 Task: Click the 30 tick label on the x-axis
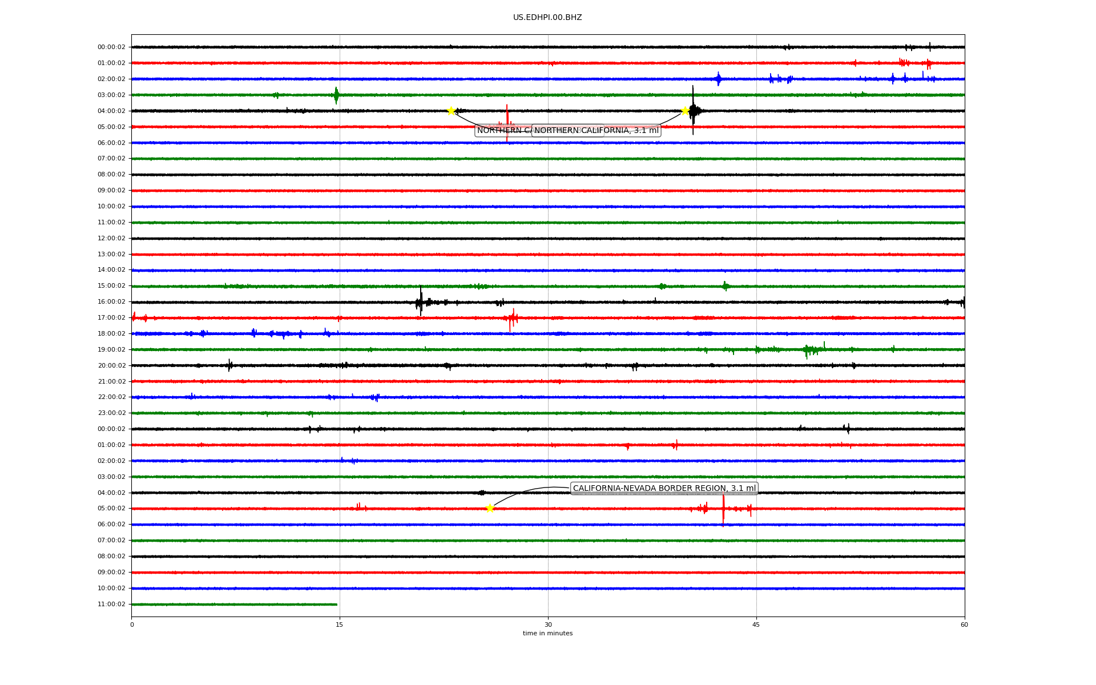(548, 624)
